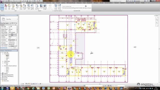
Task: Click the Search Autodesk Seek field
Action: click(x=73, y=6)
